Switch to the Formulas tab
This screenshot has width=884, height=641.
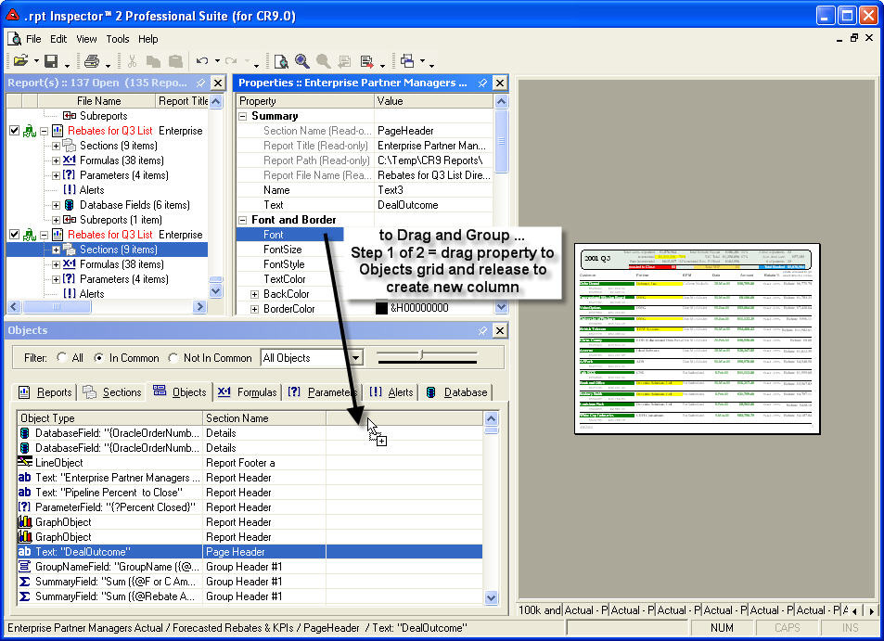pyautogui.click(x=247, y=391)
